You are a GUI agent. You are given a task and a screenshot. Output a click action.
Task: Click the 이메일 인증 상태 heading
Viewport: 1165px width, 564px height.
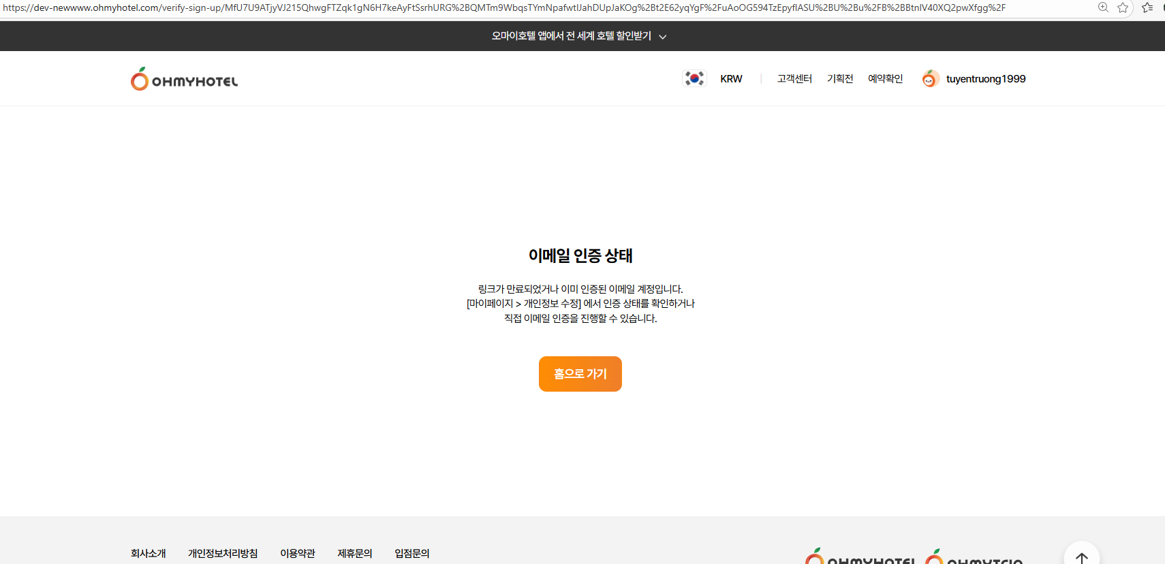[x=580, y=255]
